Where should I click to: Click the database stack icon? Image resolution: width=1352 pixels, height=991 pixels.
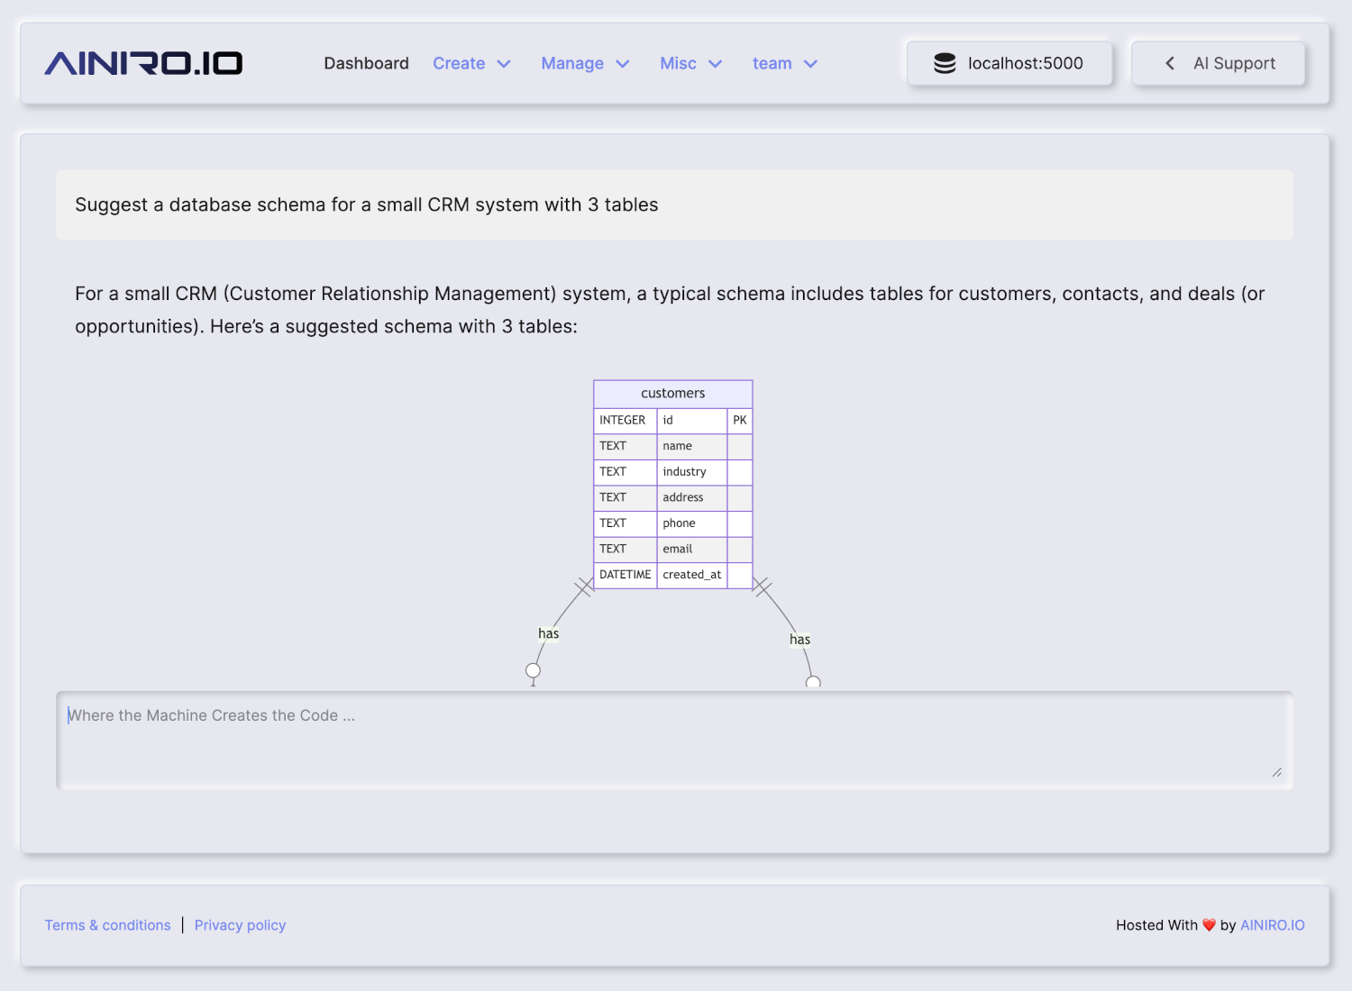pos(945,63)
